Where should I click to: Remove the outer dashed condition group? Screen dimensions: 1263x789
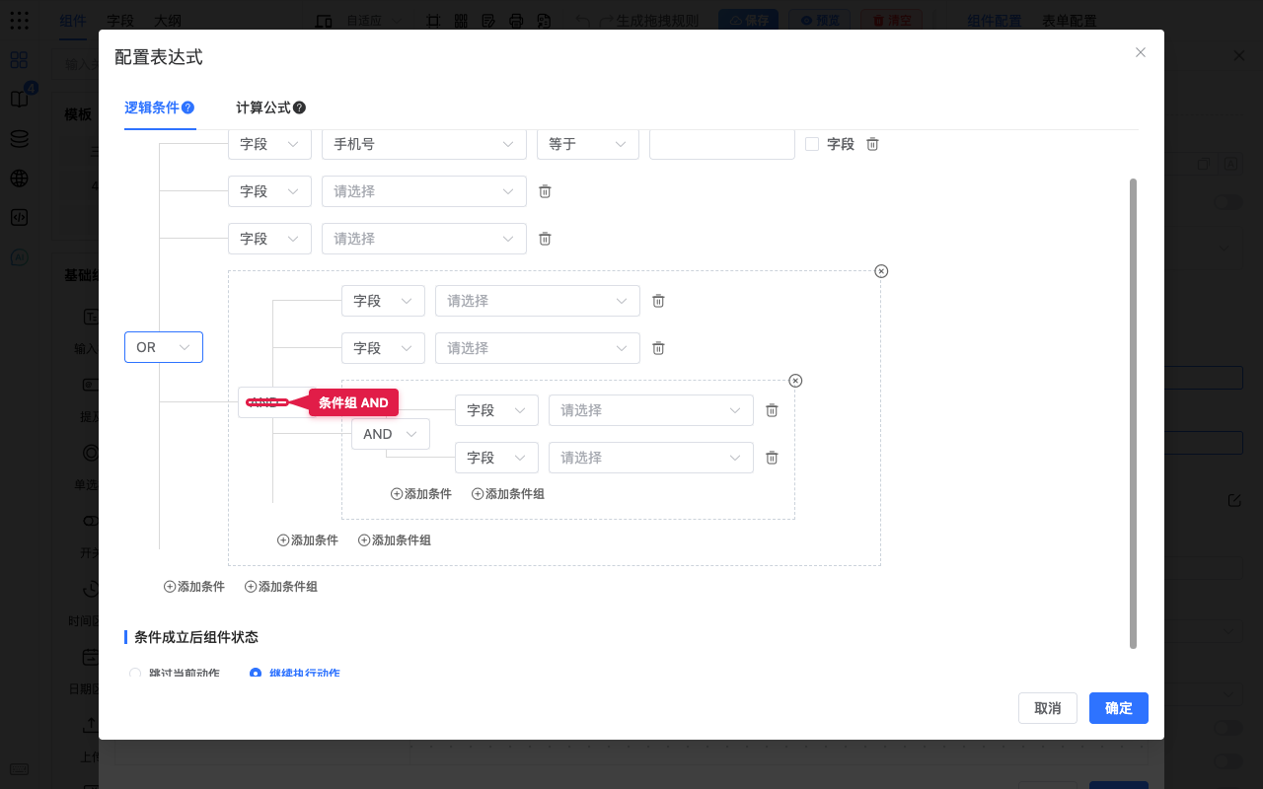(881, 271)
